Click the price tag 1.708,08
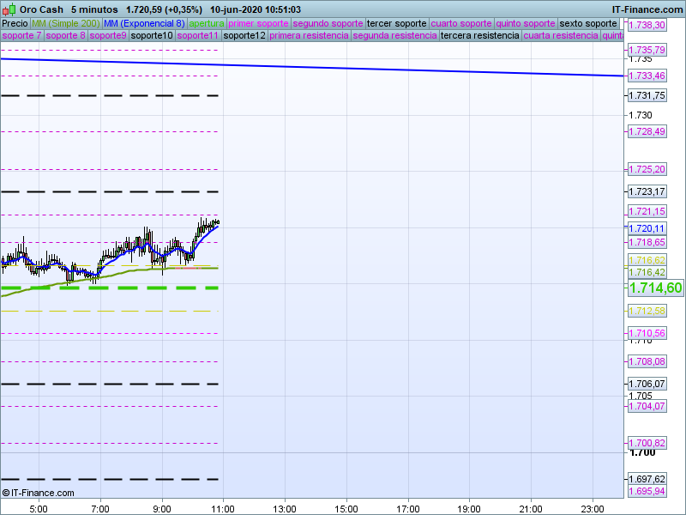686x515 pixels. [x=647, y=361]
